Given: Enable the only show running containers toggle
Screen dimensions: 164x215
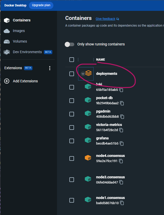Looking at the screenshot, I should 70,44.
